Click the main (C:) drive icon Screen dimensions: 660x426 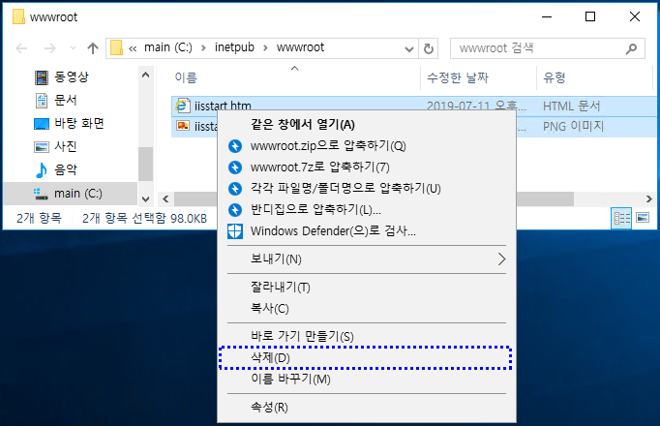[x=41, y=194]
